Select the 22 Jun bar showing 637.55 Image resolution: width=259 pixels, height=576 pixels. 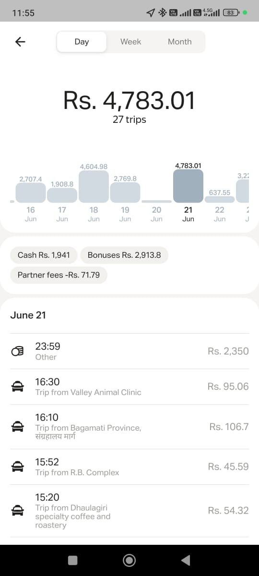pos(220,199)
